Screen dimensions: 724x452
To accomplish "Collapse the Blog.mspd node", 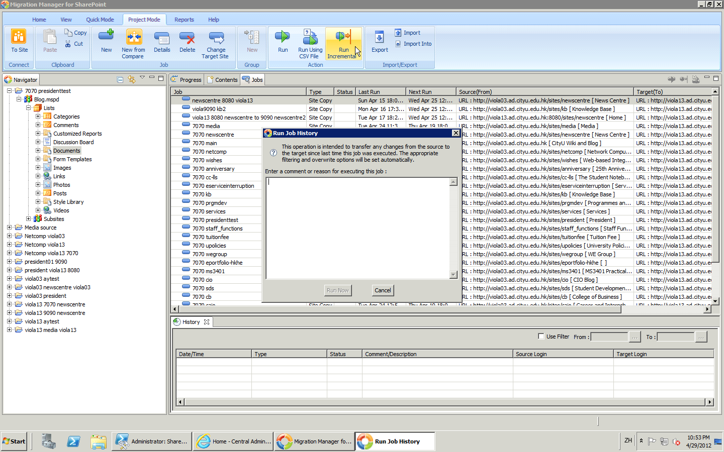I will pos(19,99).
